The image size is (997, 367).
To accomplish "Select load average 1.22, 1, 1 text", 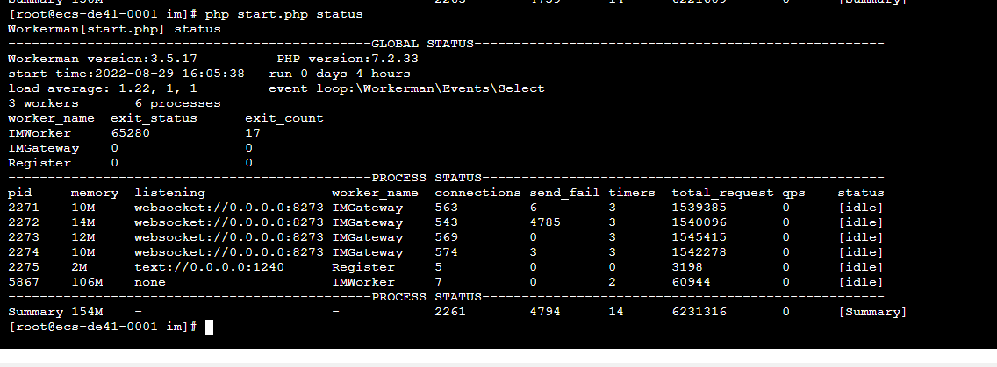I will coord(103,88).
